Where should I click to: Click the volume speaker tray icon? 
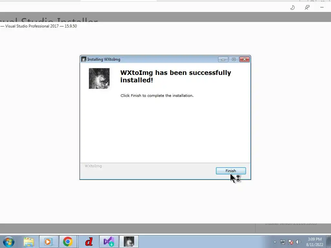point(298,242)
